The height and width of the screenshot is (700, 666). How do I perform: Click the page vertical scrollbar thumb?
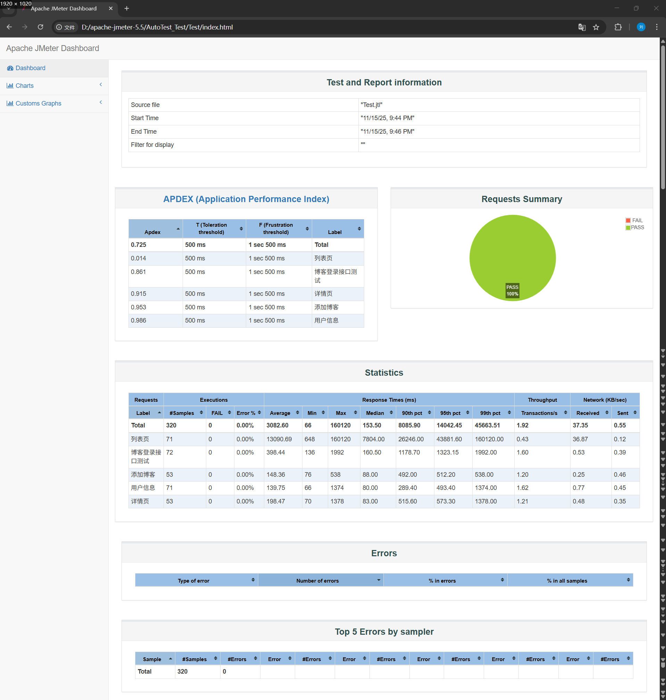(x=663, y=117)
